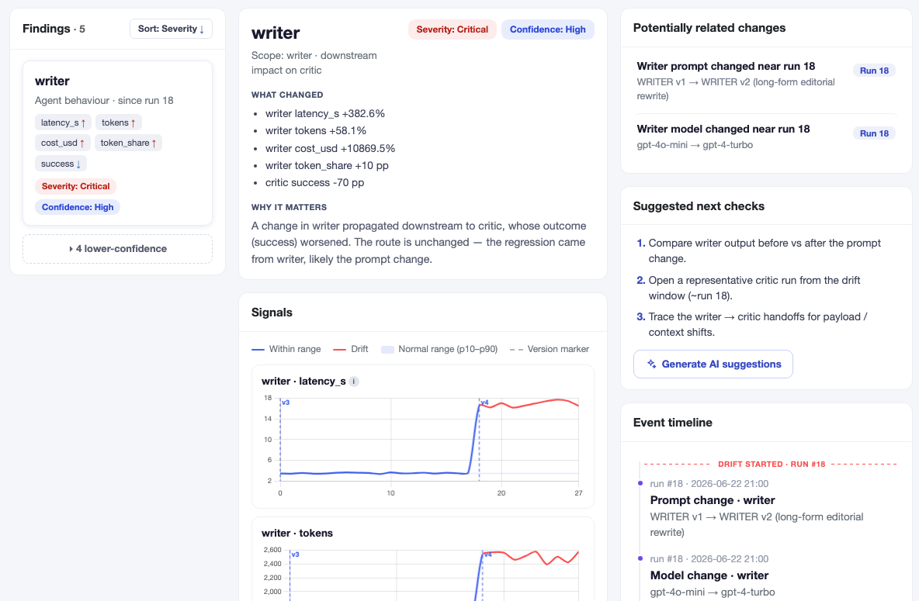Click Generate AI suggestions button
Screen dimensions: 919x601
pos(713,364)
